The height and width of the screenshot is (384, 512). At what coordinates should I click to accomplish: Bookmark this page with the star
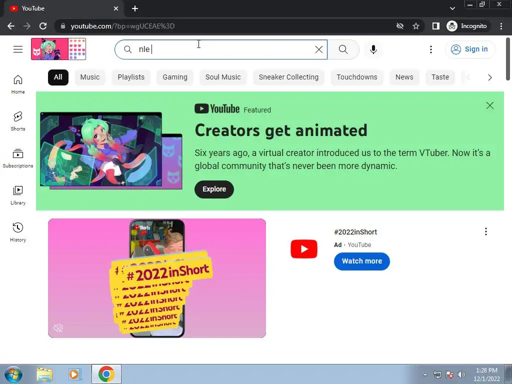pos(415,26)
